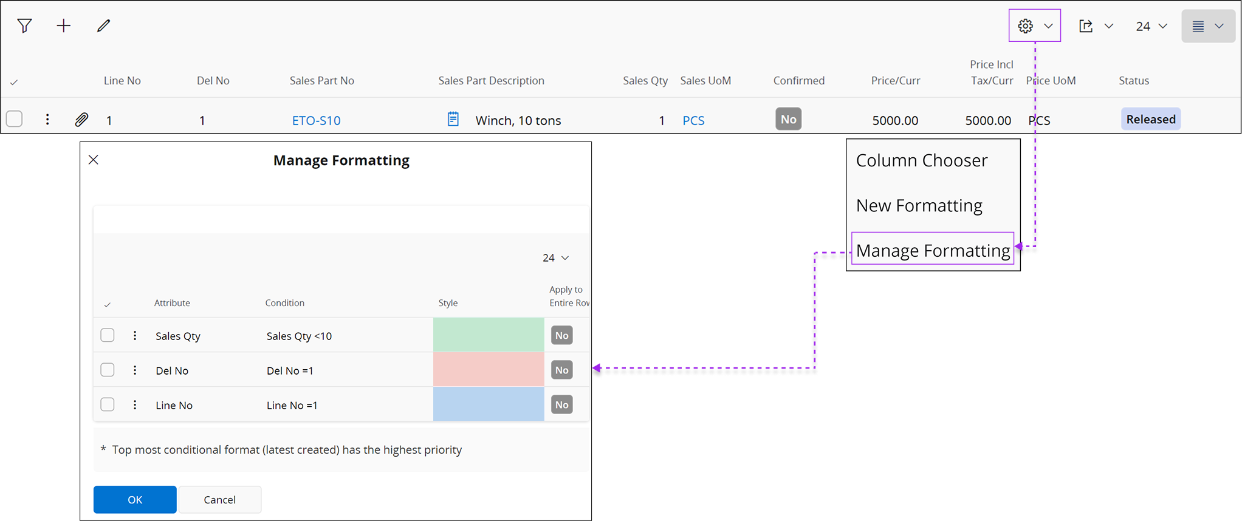The image size is (1242, 521).
Task: Sort by the Sales Part Description column header
Action: coord(492,81)
